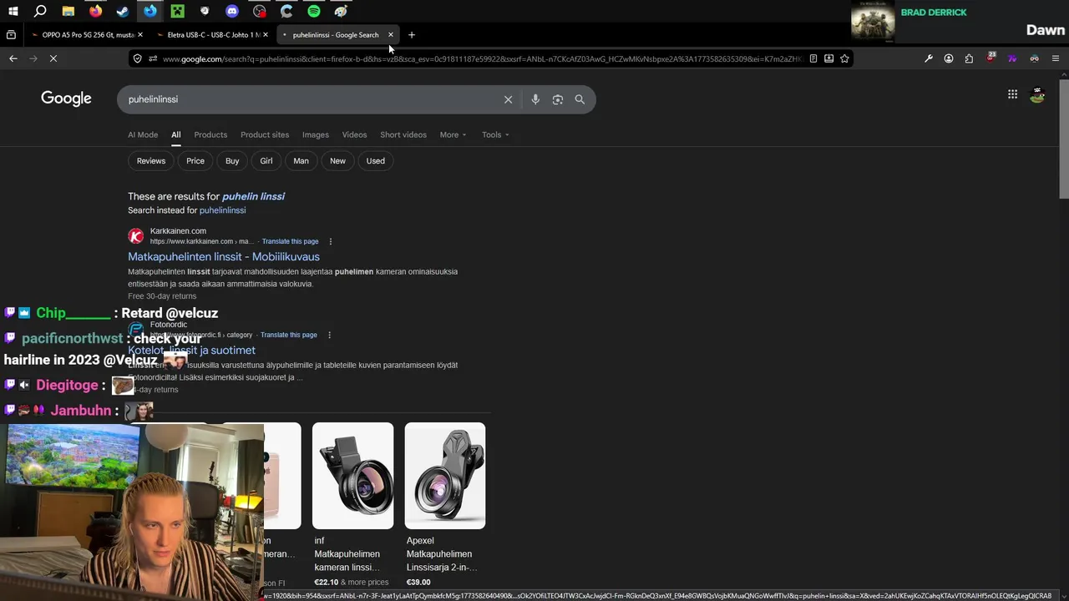Viewport: 1069px width, 601px height.
Task: Apply the New filter chip
Action: click(337, 161)
